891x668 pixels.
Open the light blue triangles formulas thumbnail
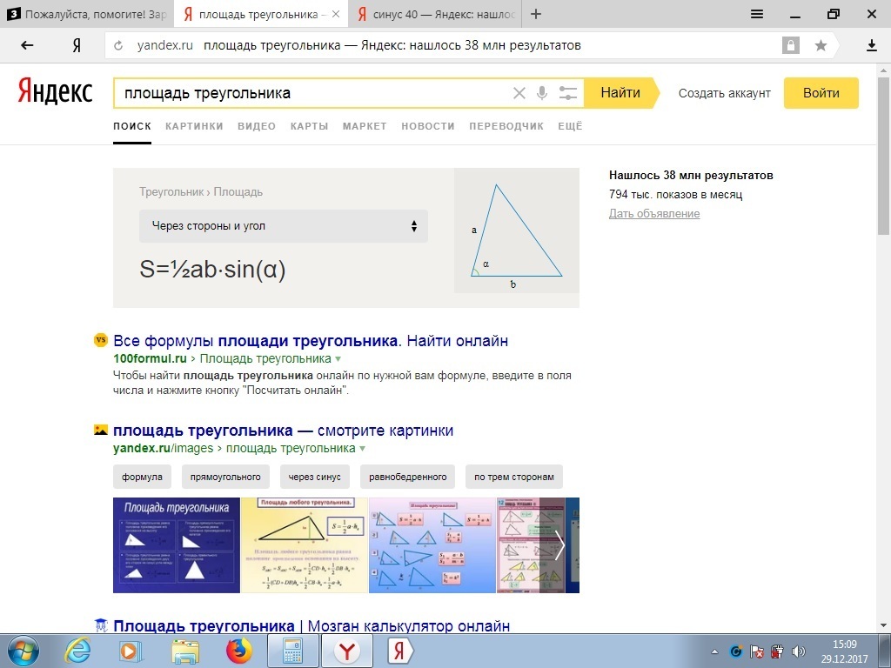pos(432,545)
